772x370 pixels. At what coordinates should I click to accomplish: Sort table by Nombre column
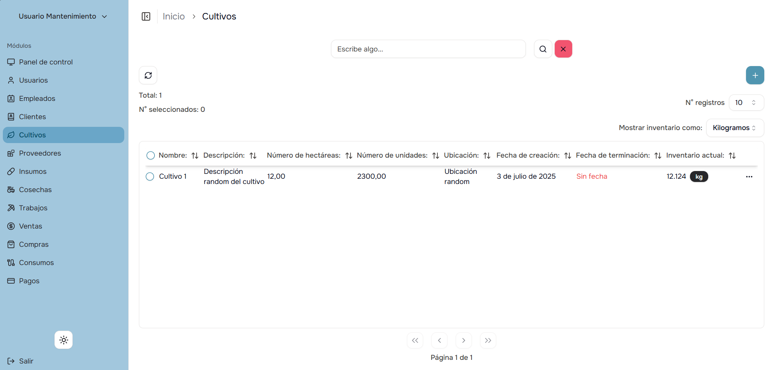[x=195, y=156]
